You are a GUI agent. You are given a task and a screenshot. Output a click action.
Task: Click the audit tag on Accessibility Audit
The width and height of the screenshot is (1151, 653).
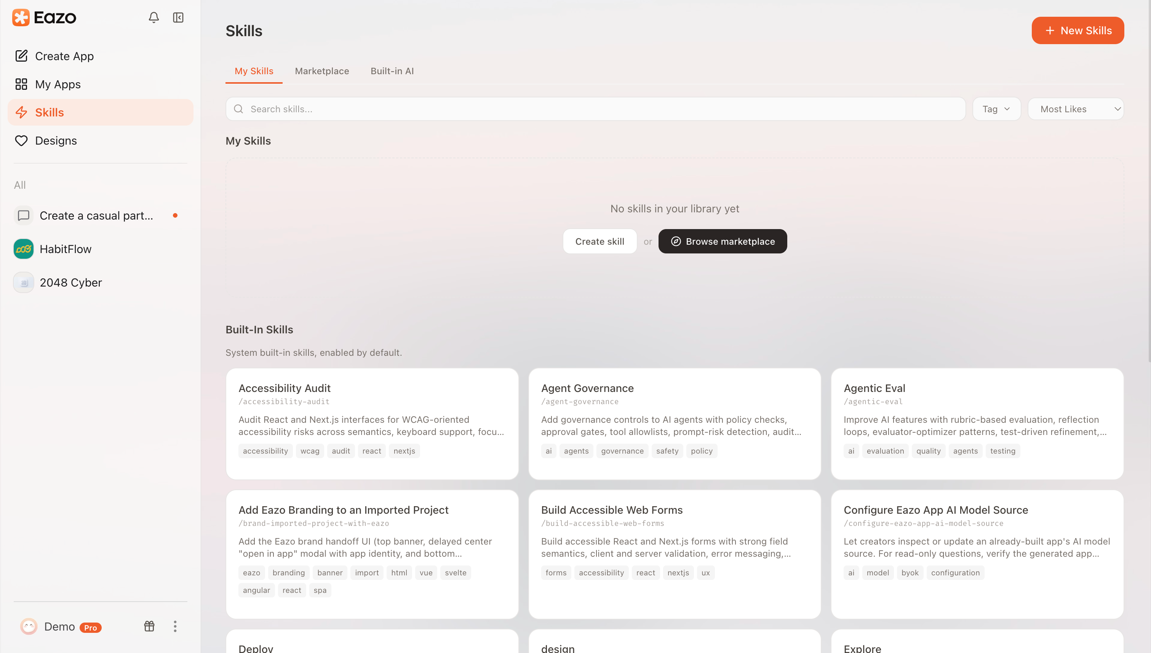coord(341,451)
